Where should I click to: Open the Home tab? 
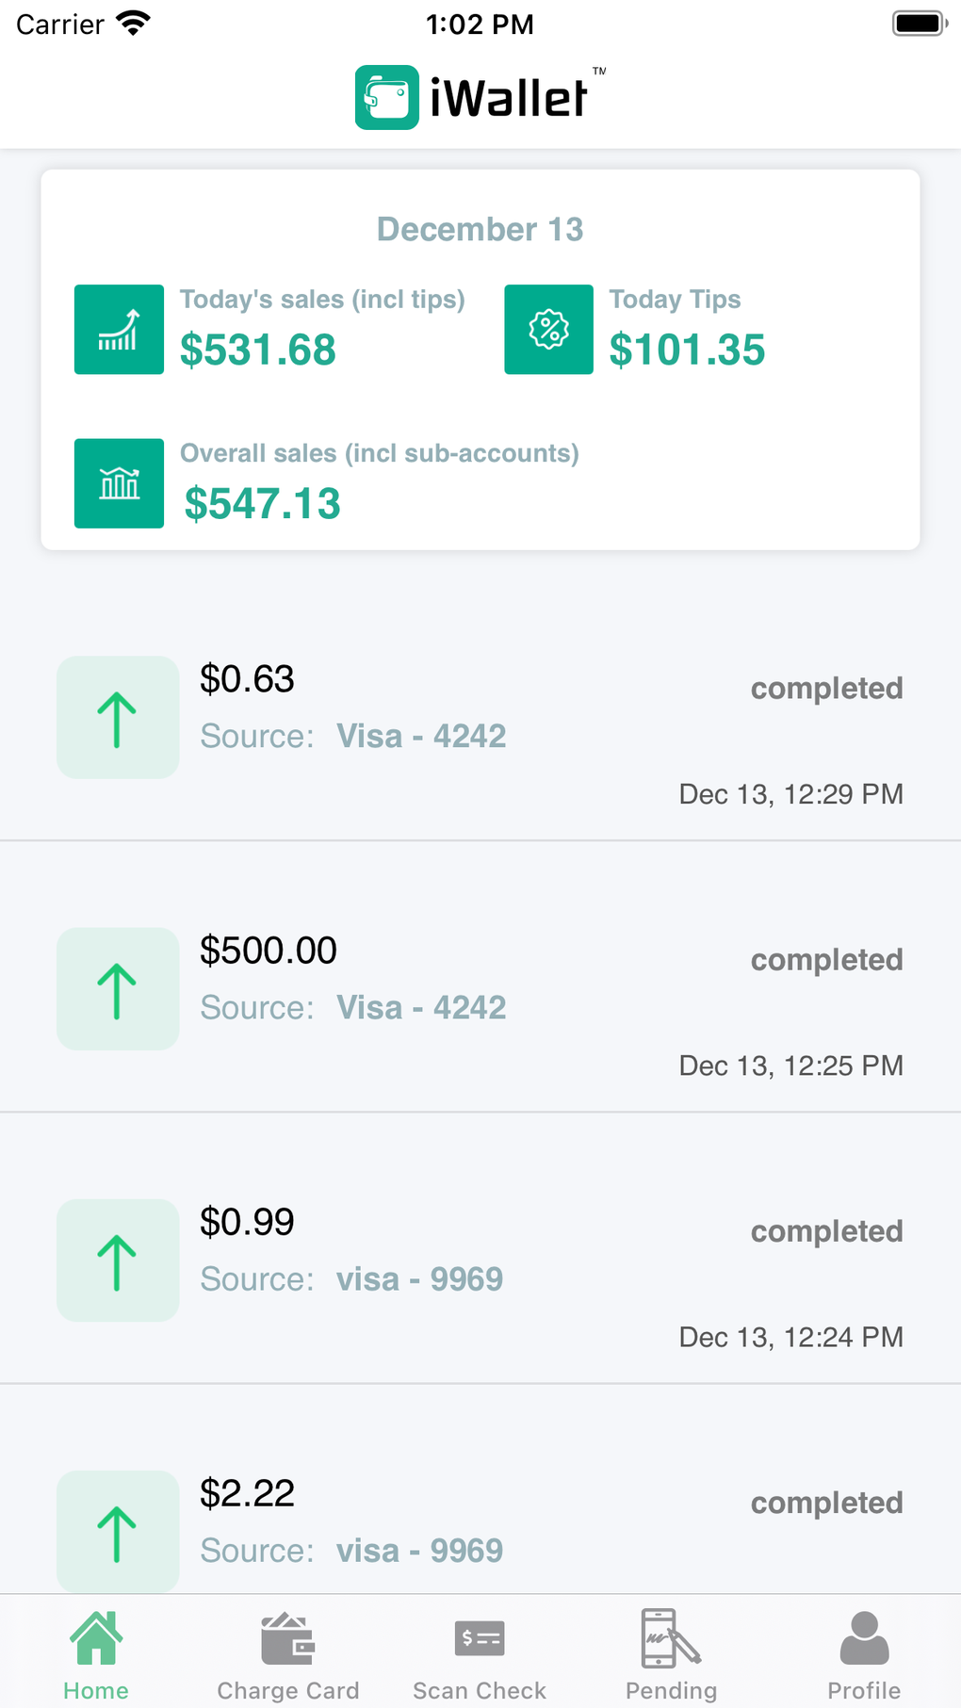pyautogui.click(x=96, y=1654)
